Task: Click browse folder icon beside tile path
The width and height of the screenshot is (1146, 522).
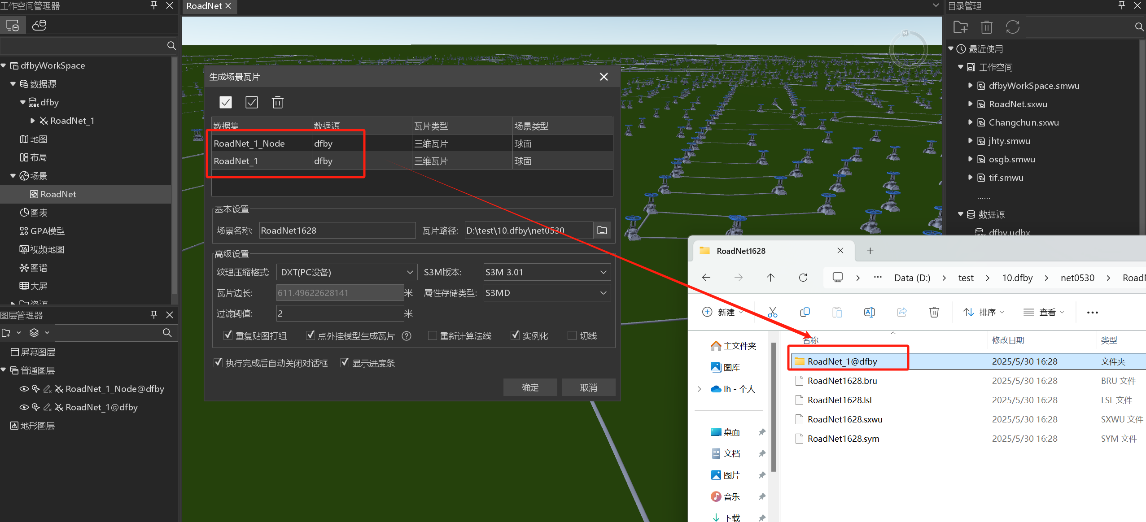Action: point(602,230)
